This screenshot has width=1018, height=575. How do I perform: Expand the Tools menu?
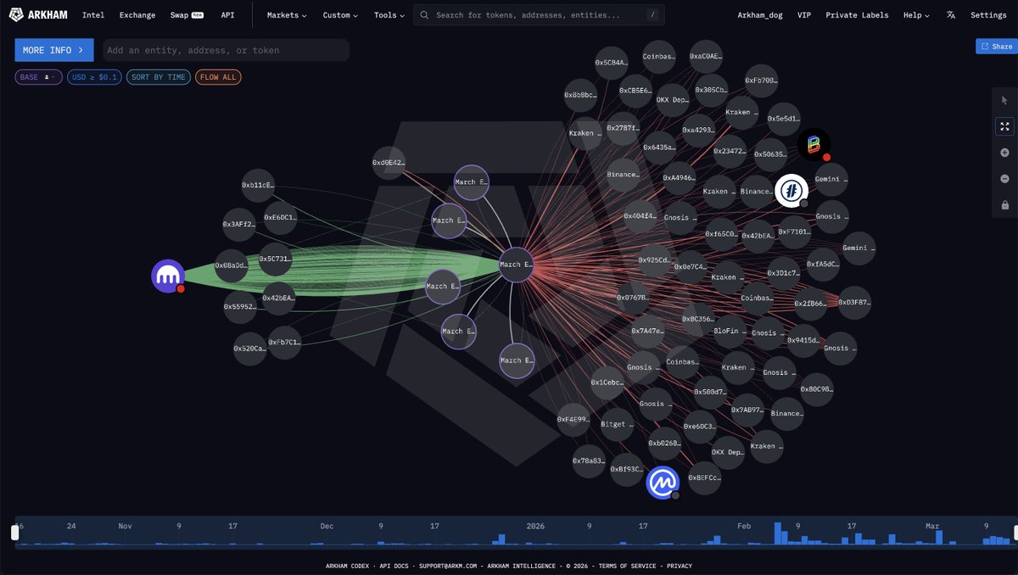tap(389, 15)
